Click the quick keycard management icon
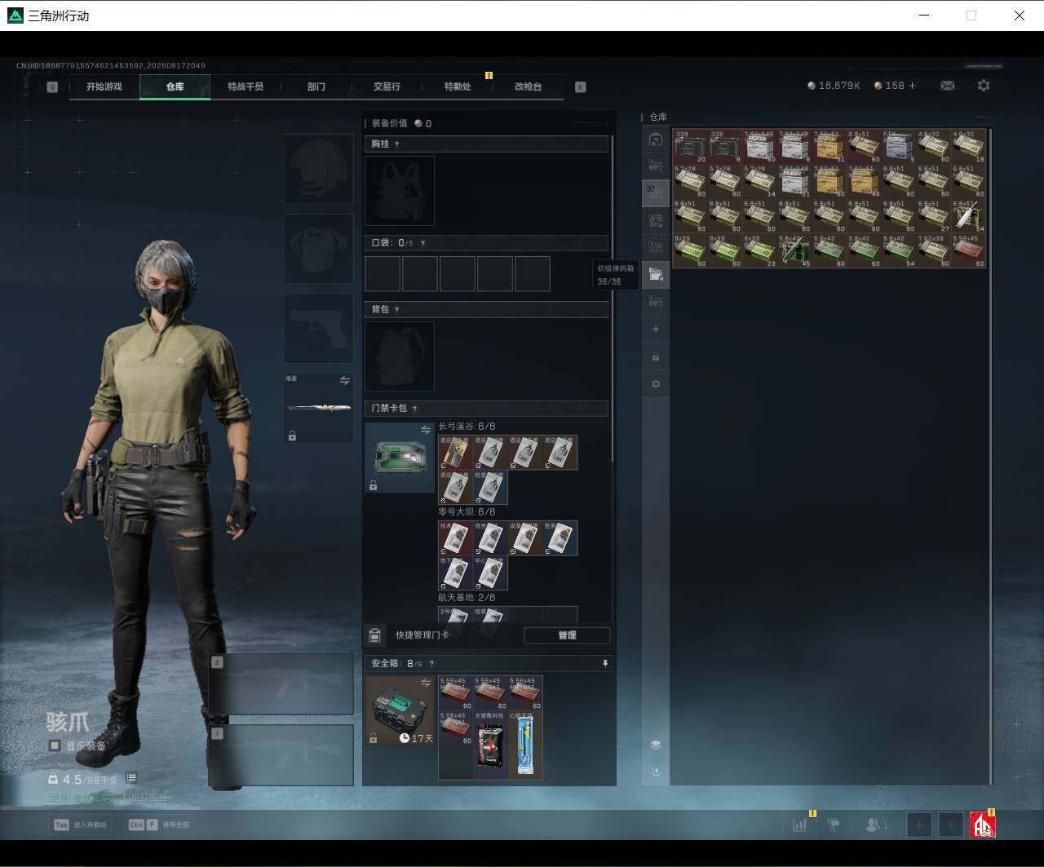The image size is (1044, 867). click(375, 635)
